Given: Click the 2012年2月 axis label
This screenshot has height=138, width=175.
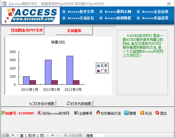Looking at the screenshot, I should (x=51, y=89).
